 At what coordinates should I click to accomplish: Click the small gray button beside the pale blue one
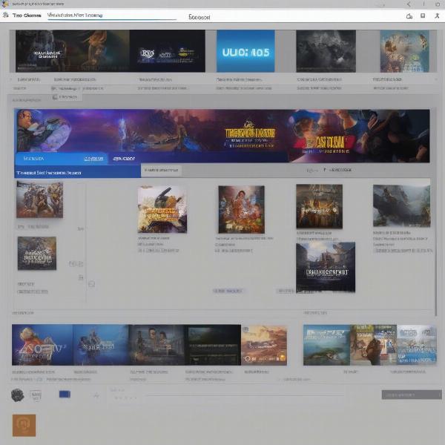pos(286,291)
